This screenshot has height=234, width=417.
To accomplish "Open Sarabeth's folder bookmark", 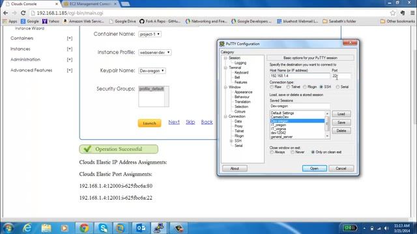I will [x=339, y=21].
